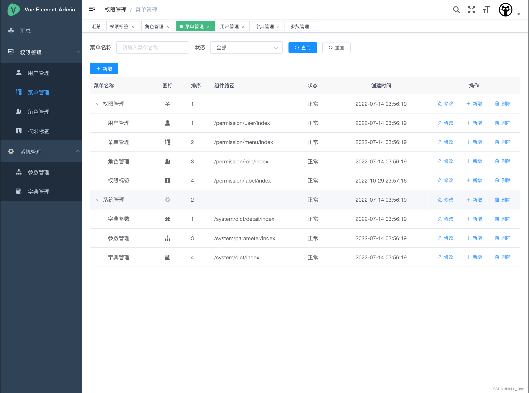Click 修改 for 参数管理 row
Viewport: 529px width, 393px height.
(445, 238)
